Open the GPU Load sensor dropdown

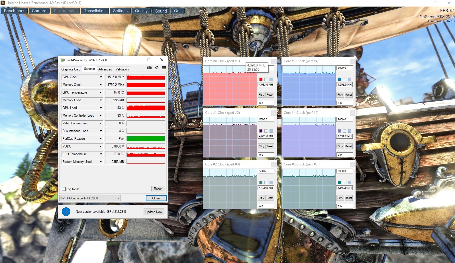click(101, 108)
